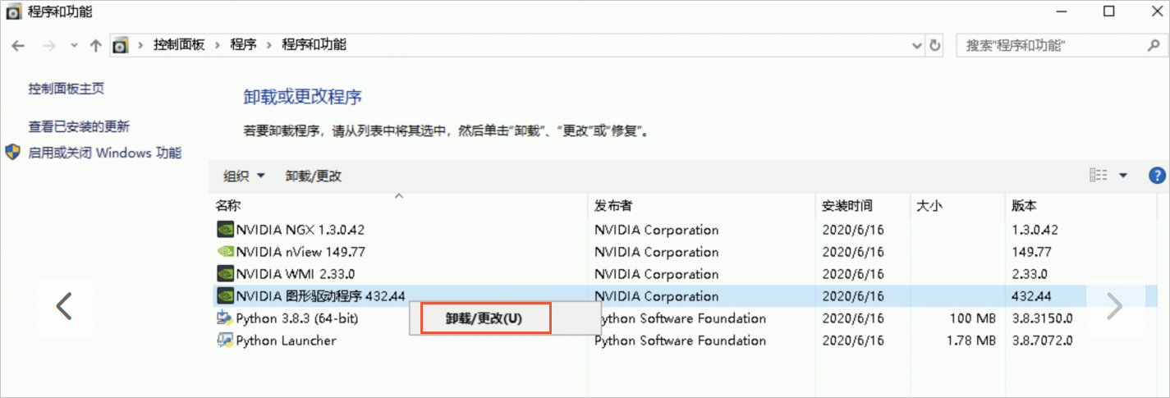Click the blue Help icon

(x=1158, y=175)
